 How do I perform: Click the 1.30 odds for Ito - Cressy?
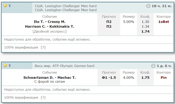point(145,22)
